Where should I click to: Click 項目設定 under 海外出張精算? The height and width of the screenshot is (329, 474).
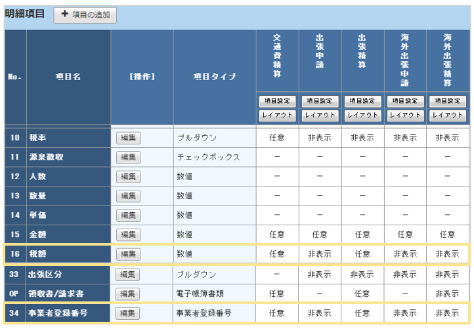448,102
